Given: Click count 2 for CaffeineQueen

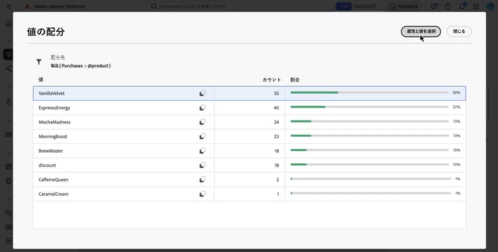Looking at the screenshot, I should pyautogui.click(x=278, y=180).
